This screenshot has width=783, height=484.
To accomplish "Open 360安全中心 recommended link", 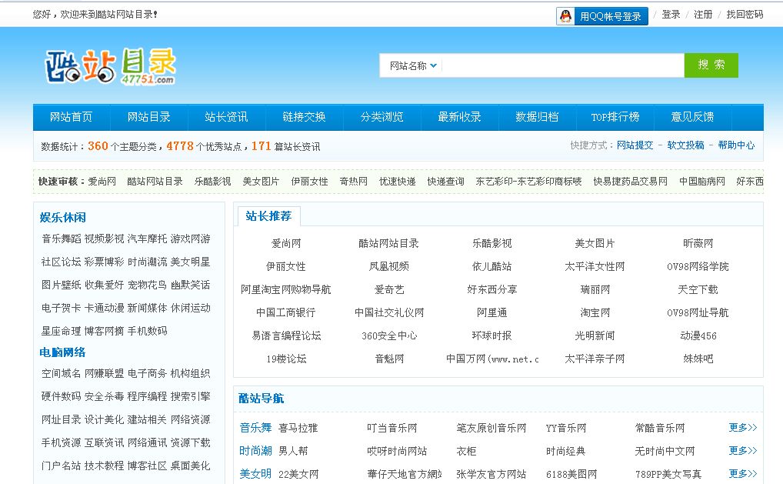I will click(x=389, y=335).
